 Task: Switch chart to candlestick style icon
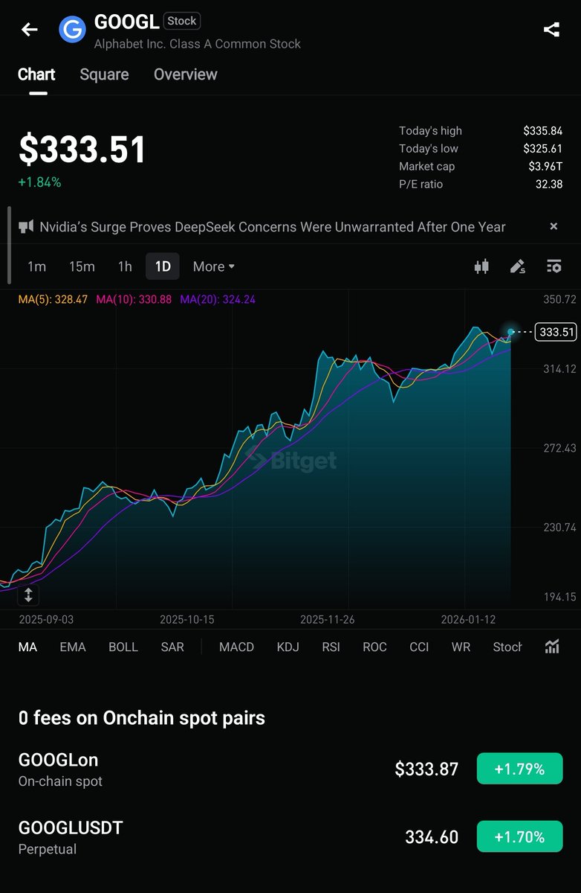click(x=481, y=266)
